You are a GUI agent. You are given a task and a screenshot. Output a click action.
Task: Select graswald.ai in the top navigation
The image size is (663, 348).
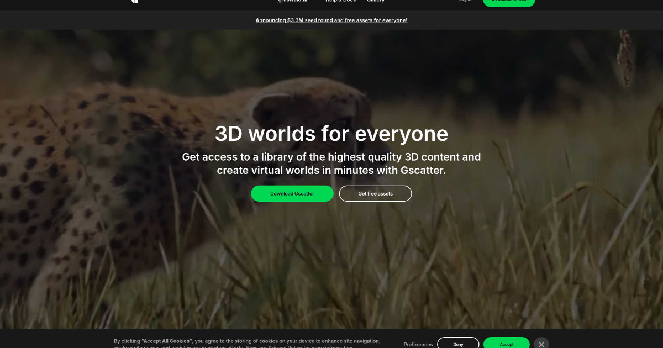tap(292, 1)
